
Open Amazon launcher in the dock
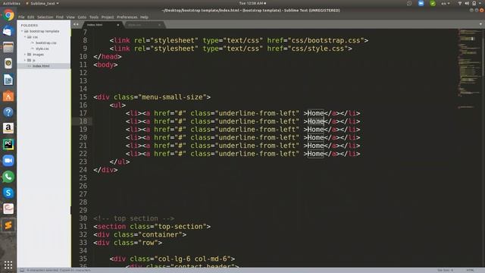pyautogui.click(x=8, y=128)
